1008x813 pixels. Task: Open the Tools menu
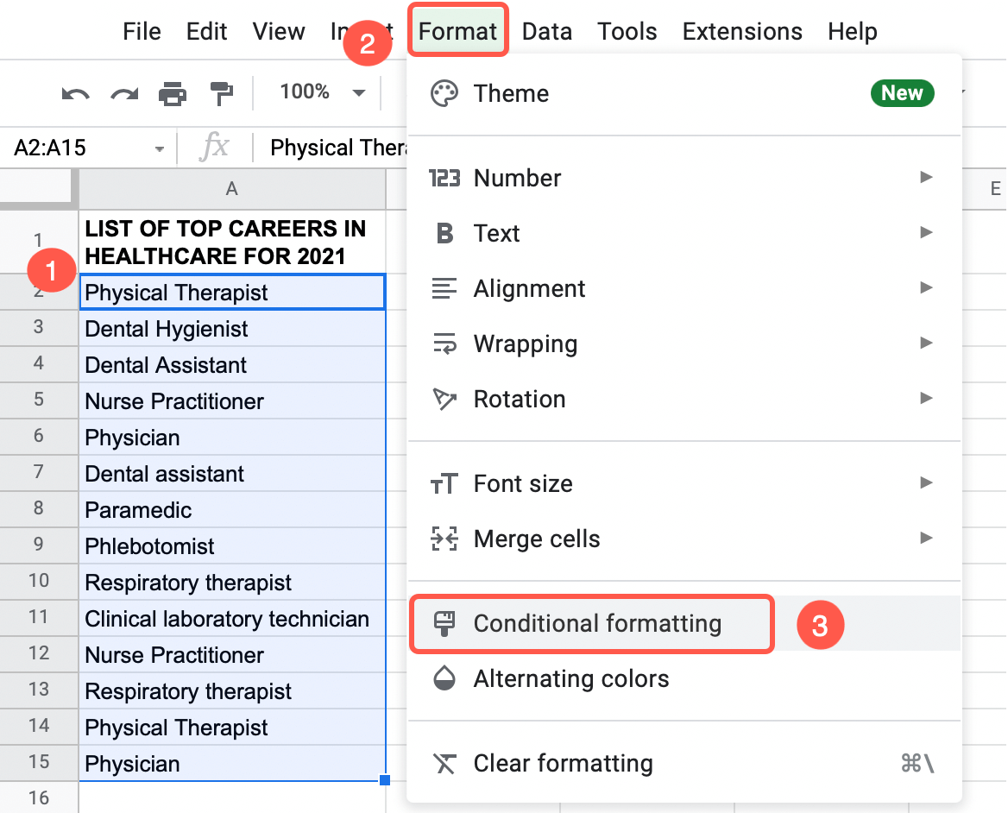tap(627, 30)
